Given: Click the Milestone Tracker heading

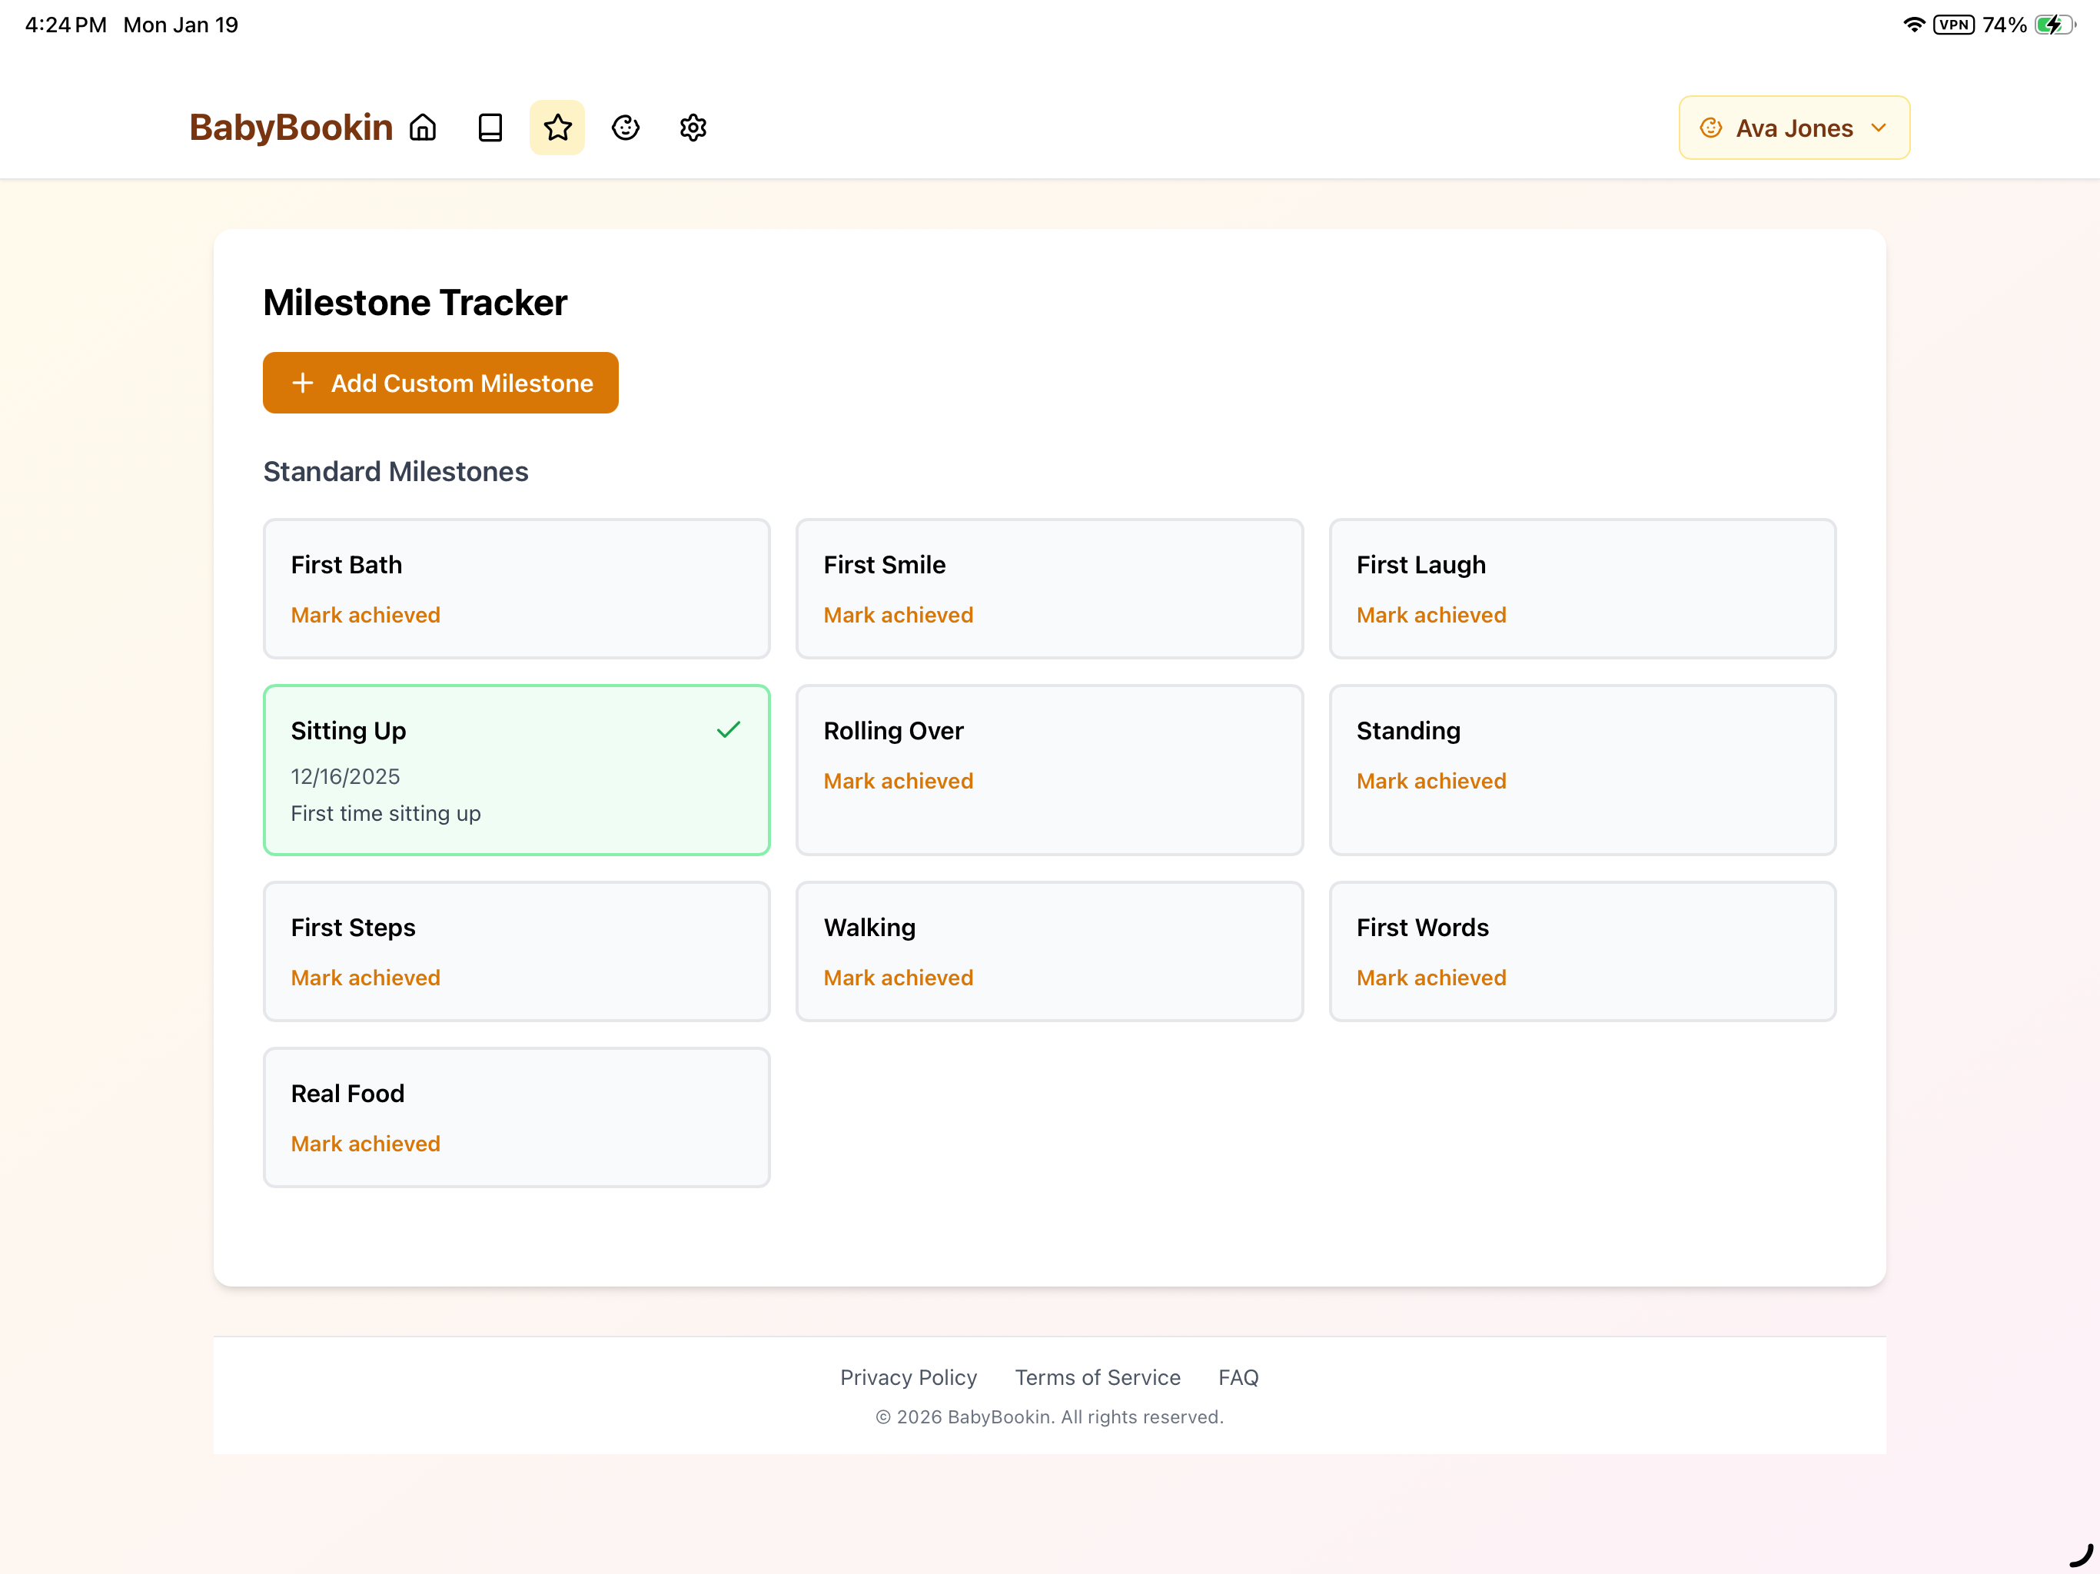Looking at the screenshot, I should [415, 303].
